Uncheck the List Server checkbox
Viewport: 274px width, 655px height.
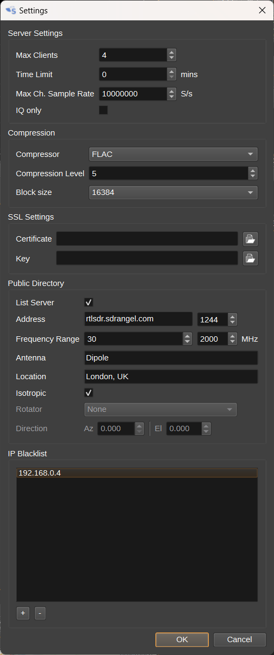[x=89, y=303]
